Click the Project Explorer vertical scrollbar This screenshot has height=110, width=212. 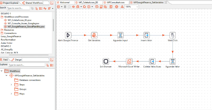[54, 25]
